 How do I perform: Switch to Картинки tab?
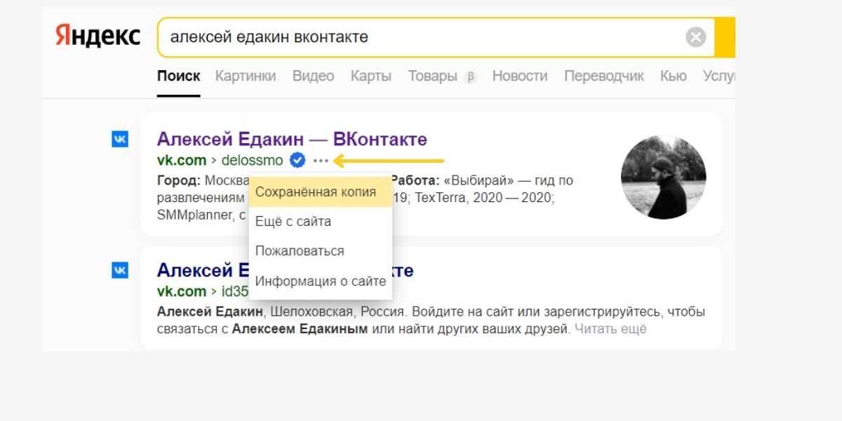(x=246, y=76)
